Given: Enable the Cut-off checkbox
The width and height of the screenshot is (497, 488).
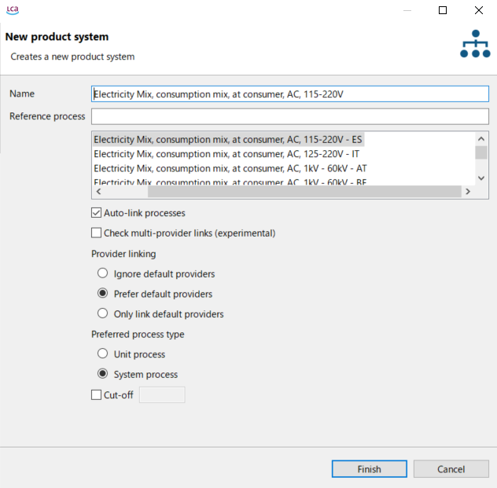Looking at the screenshot, I should coord(97,395).
